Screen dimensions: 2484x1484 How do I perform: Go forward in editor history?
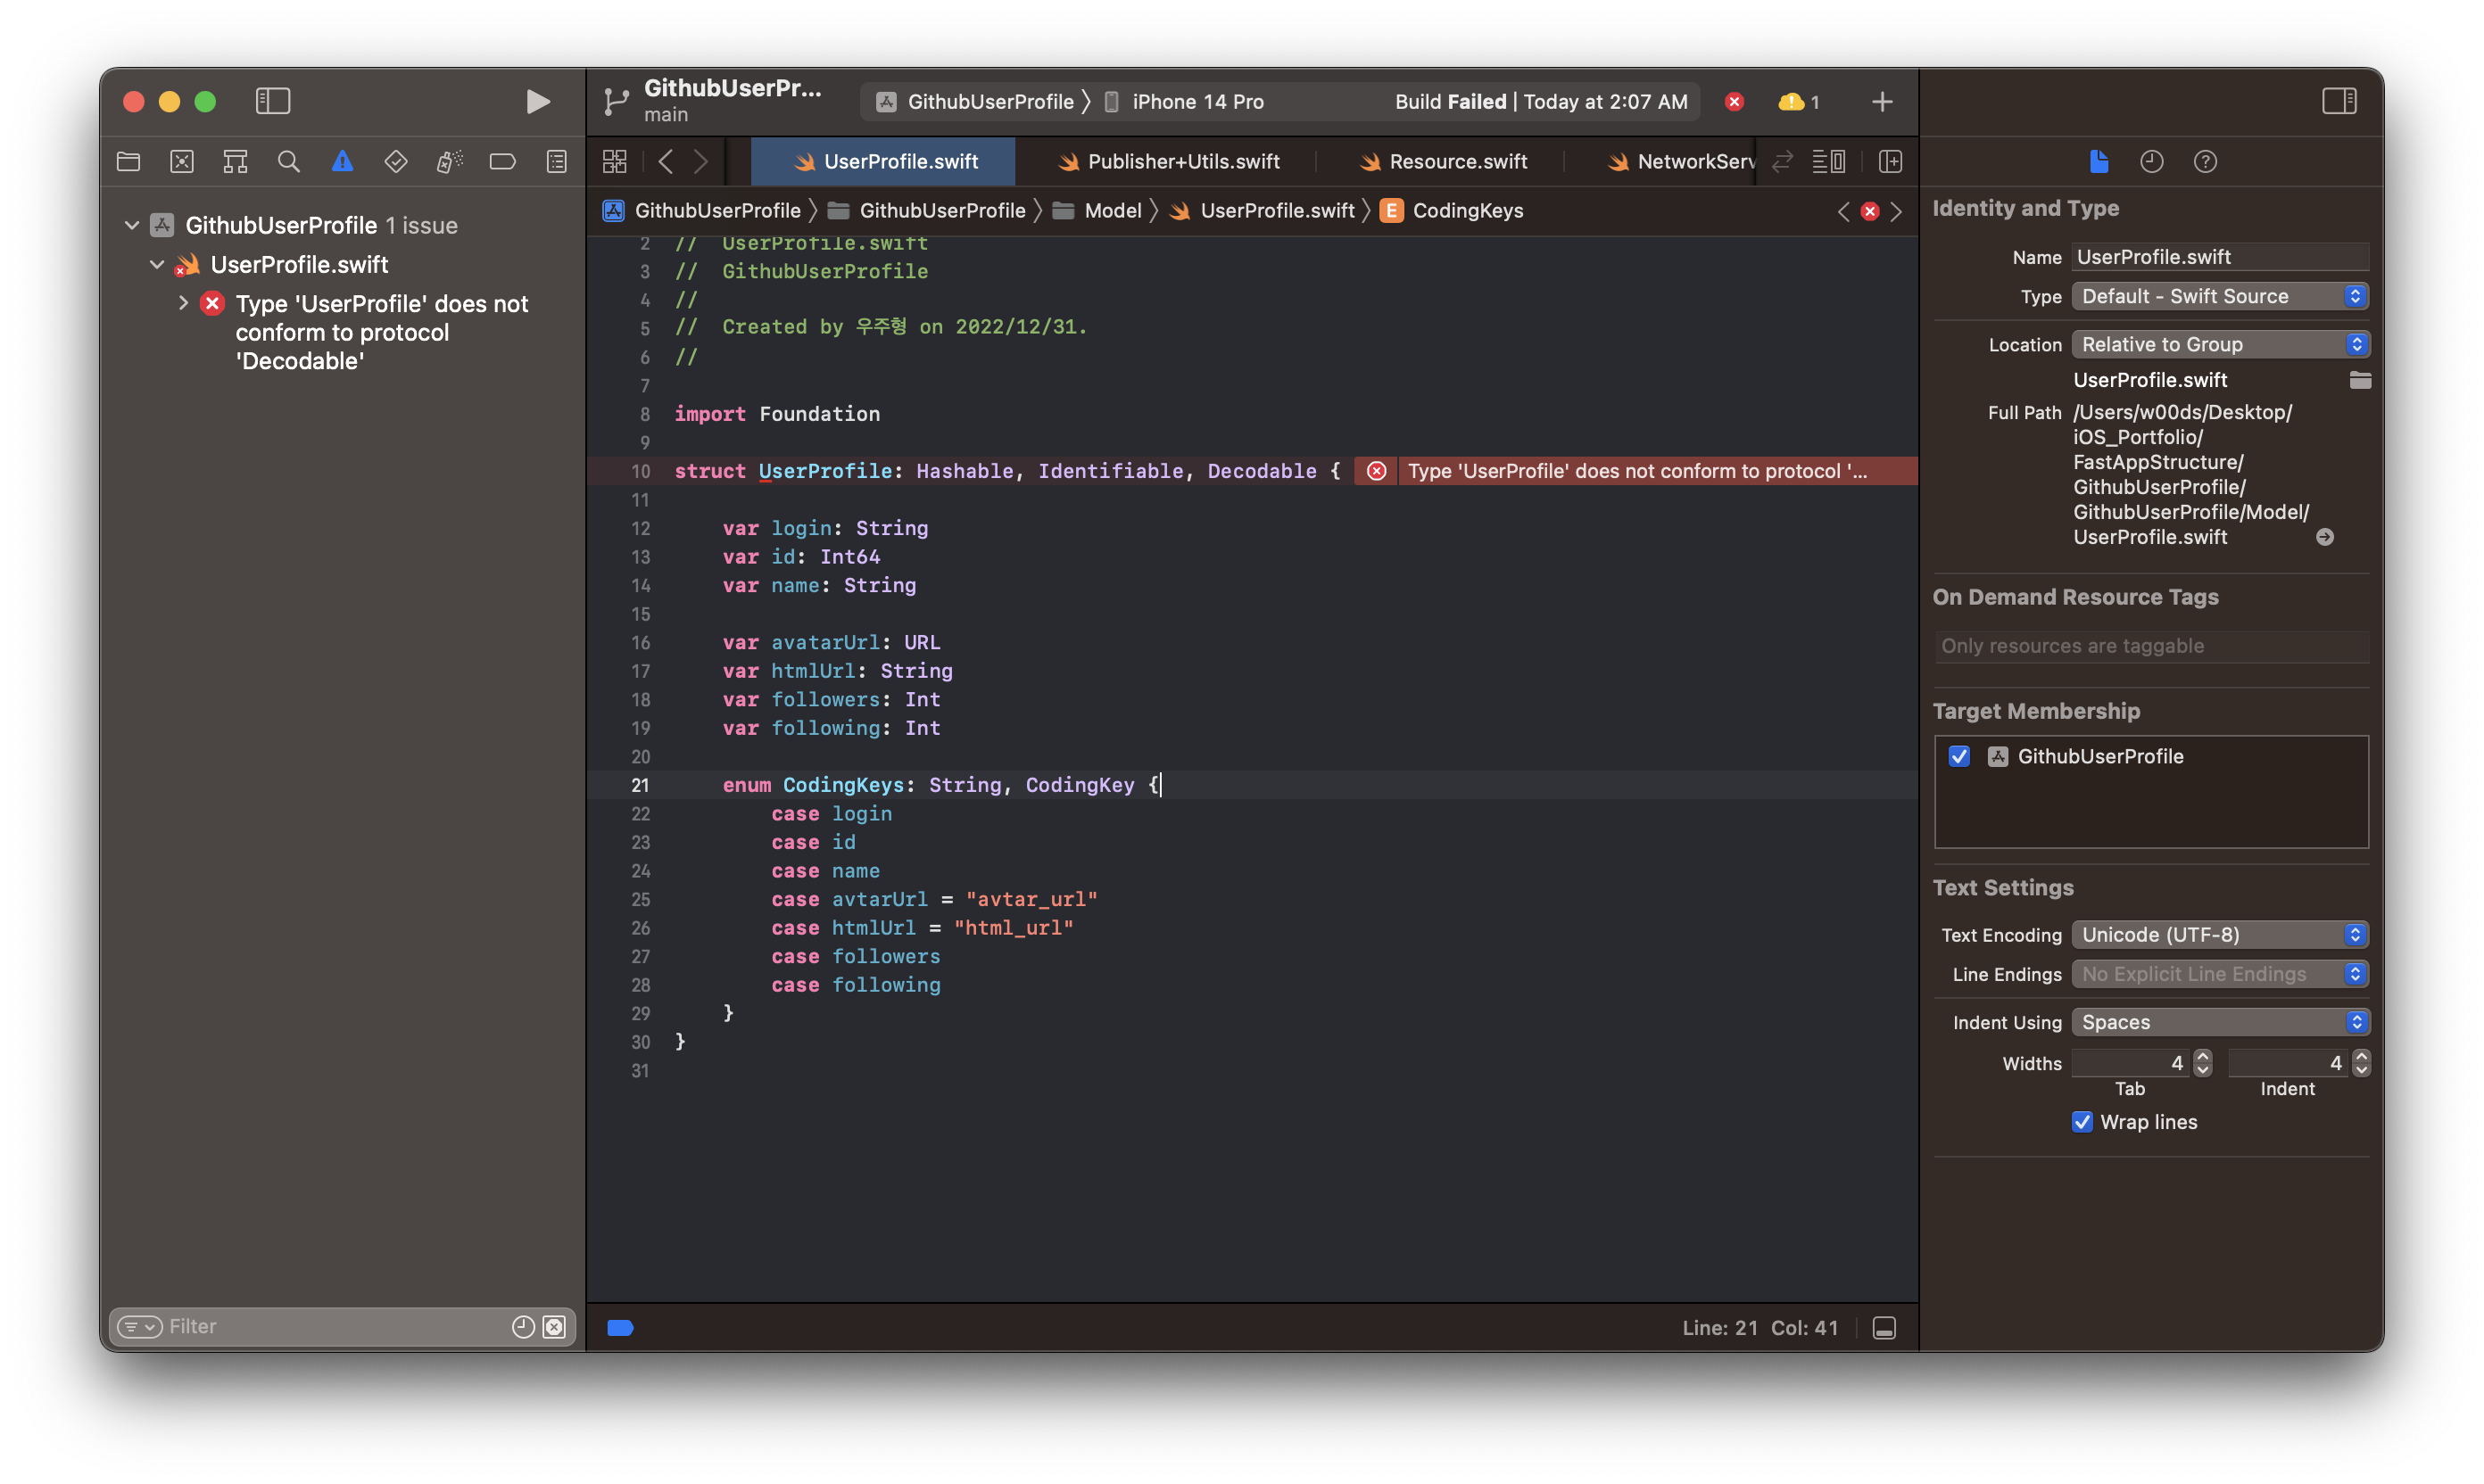tap(700, 161)
